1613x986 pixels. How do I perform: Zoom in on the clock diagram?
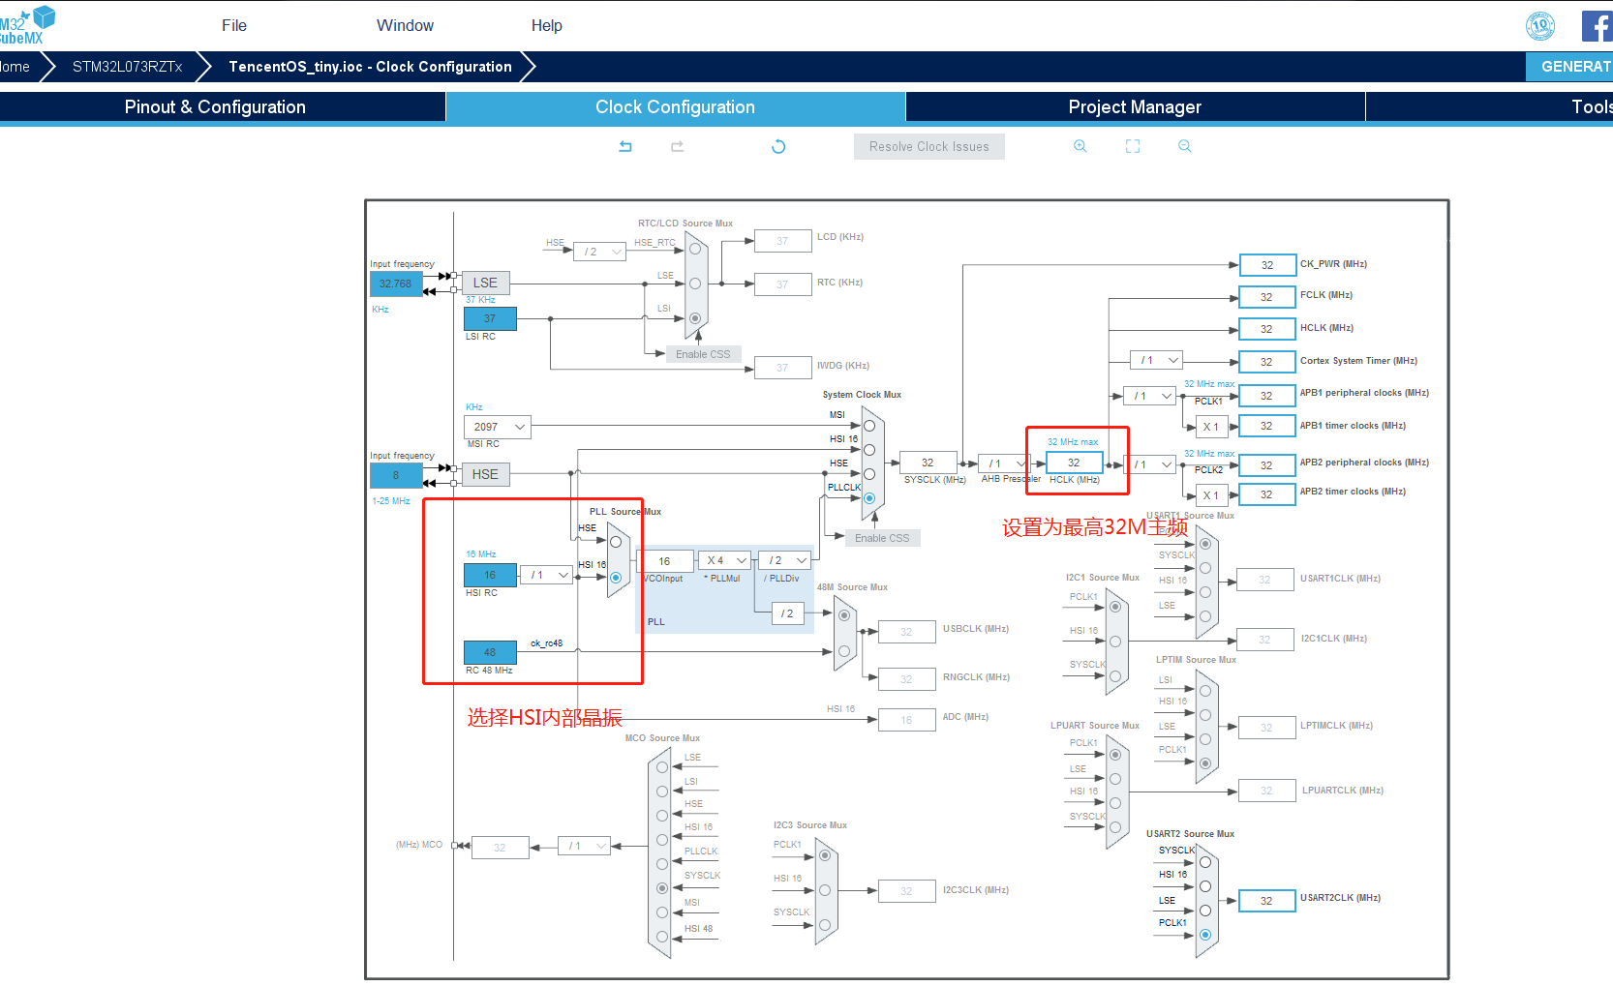(1080, 146)
